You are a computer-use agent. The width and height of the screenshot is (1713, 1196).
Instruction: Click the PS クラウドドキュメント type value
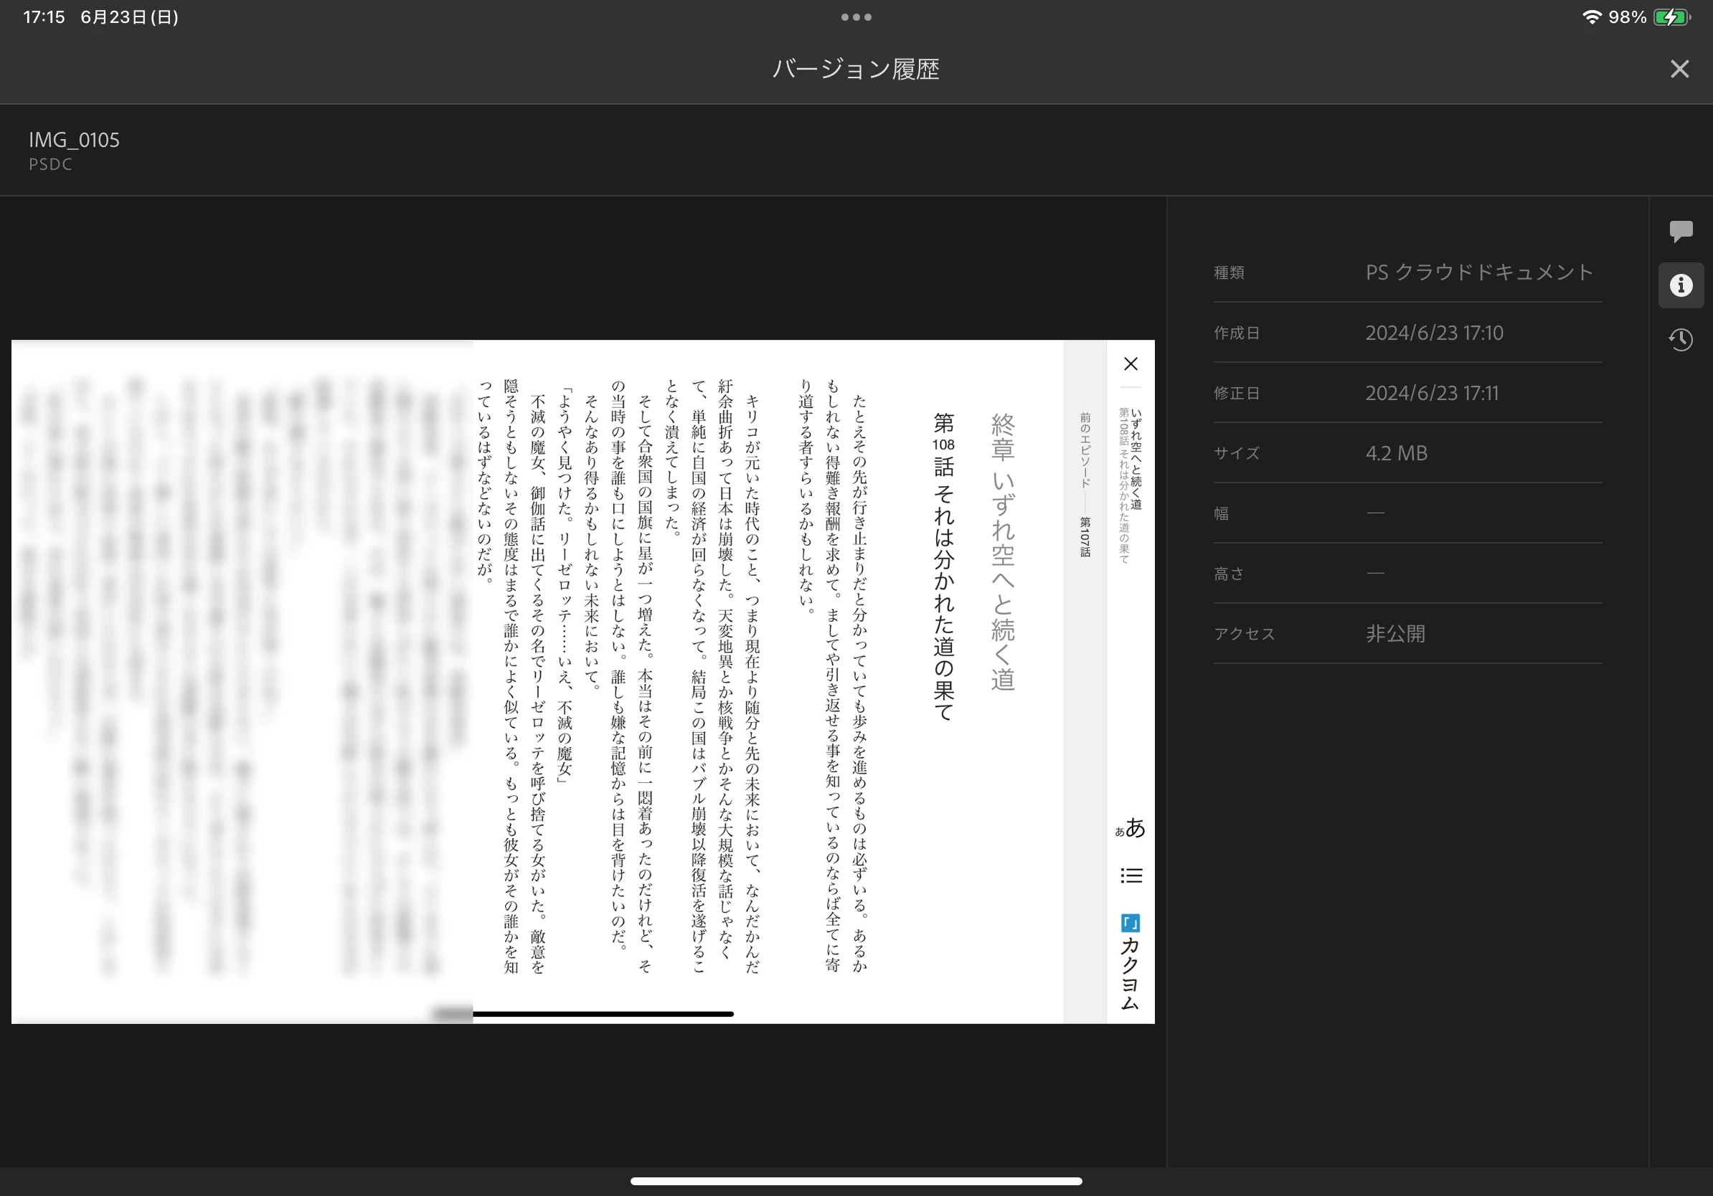tap(1478, 272)
